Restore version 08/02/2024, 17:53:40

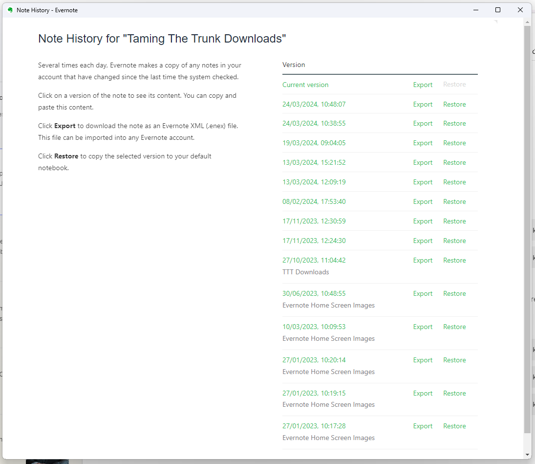[454, 201]
